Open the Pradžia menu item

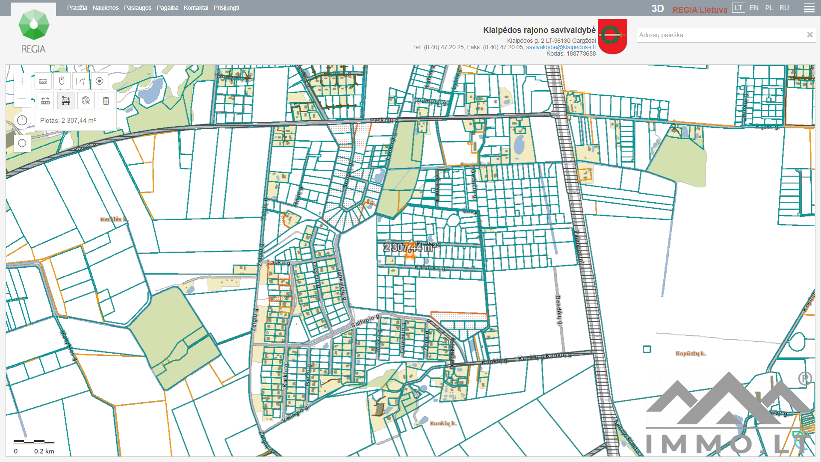tap(77, 8)
